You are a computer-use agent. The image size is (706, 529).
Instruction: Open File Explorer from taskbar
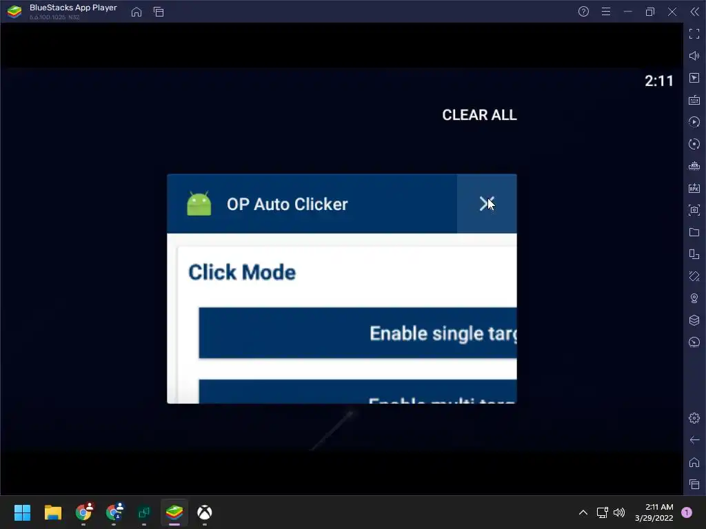[52, 512]
